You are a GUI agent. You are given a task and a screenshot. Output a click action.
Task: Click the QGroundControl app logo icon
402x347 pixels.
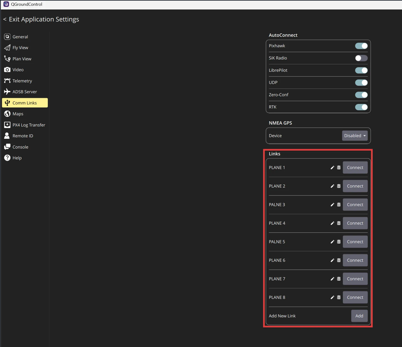tap(6, 4)
